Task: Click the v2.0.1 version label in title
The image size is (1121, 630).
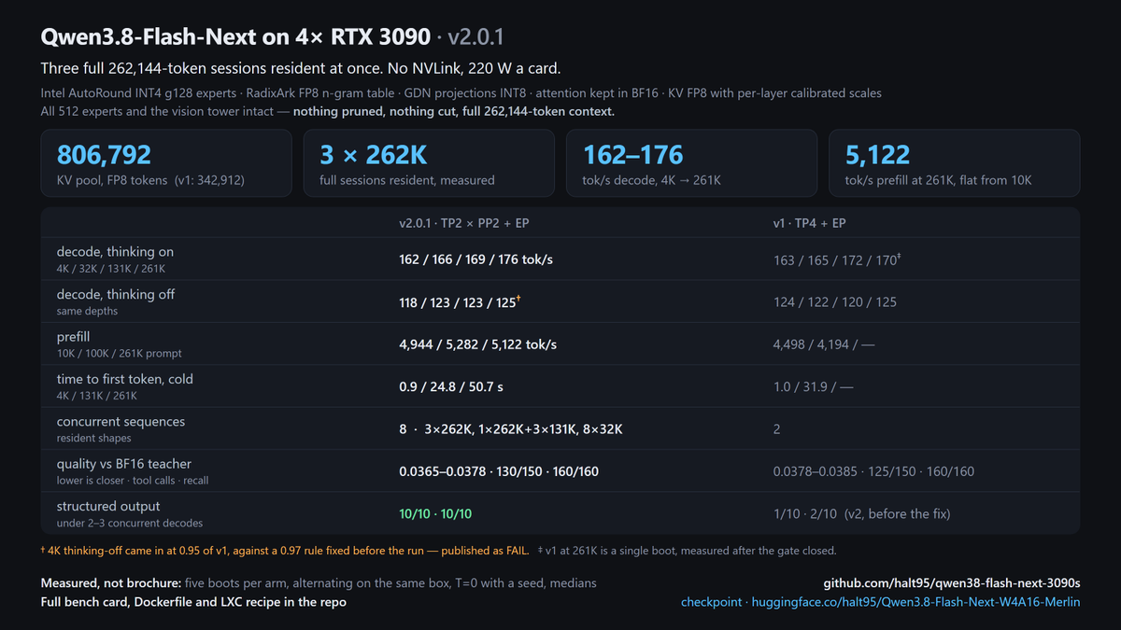Action: coord(476,37)
